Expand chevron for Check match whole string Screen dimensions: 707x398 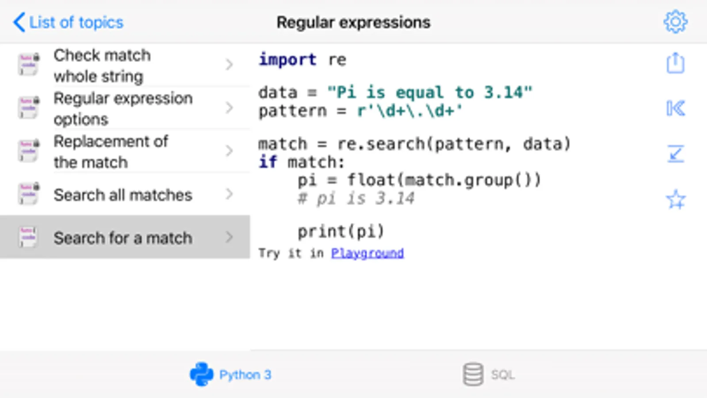click(x=229, y=65)
